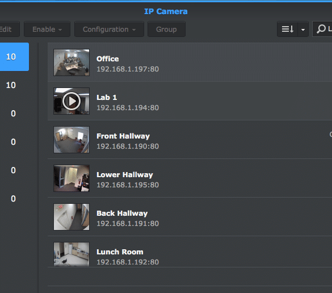Select the Lower Hallway camera name
This screenshot has height=293, width=332.
tap(125, 175)
